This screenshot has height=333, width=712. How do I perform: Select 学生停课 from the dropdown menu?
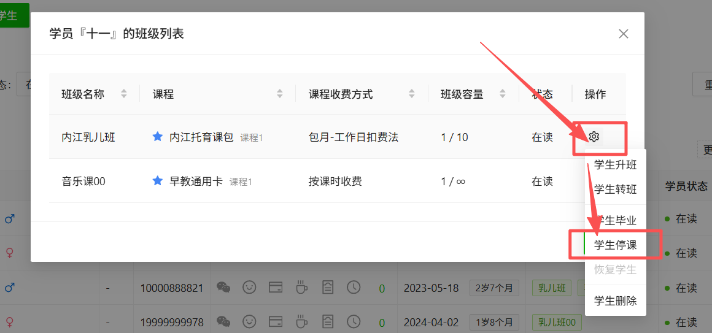tap(615, 245)
